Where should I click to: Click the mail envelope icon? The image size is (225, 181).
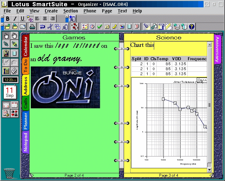(22, 27)
